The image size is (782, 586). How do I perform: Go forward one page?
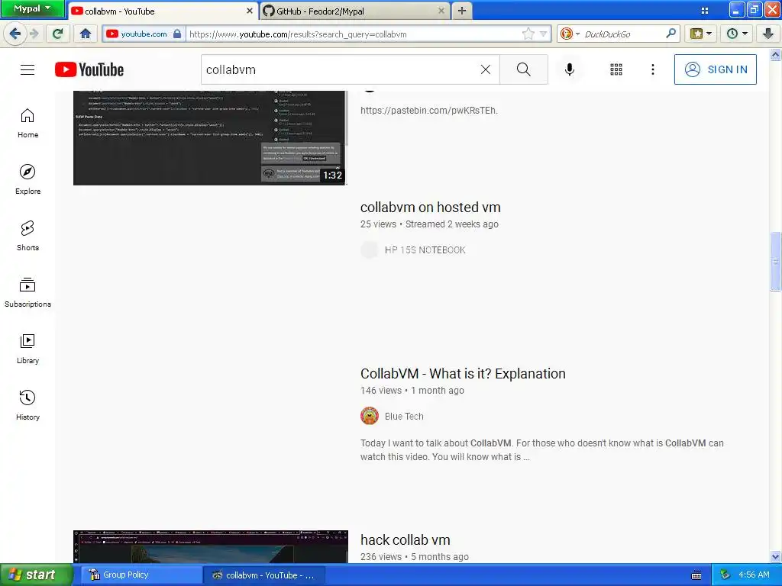click(x=34, y=34)
